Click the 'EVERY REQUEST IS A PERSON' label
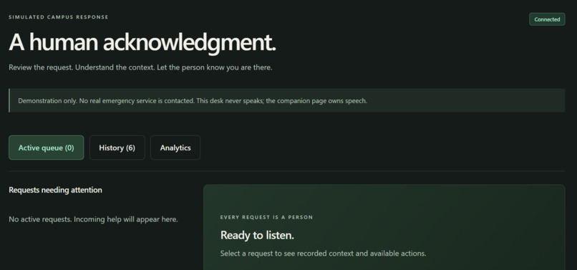The height and width of the screenshot is (270, 577). click(x=266, y=217)
